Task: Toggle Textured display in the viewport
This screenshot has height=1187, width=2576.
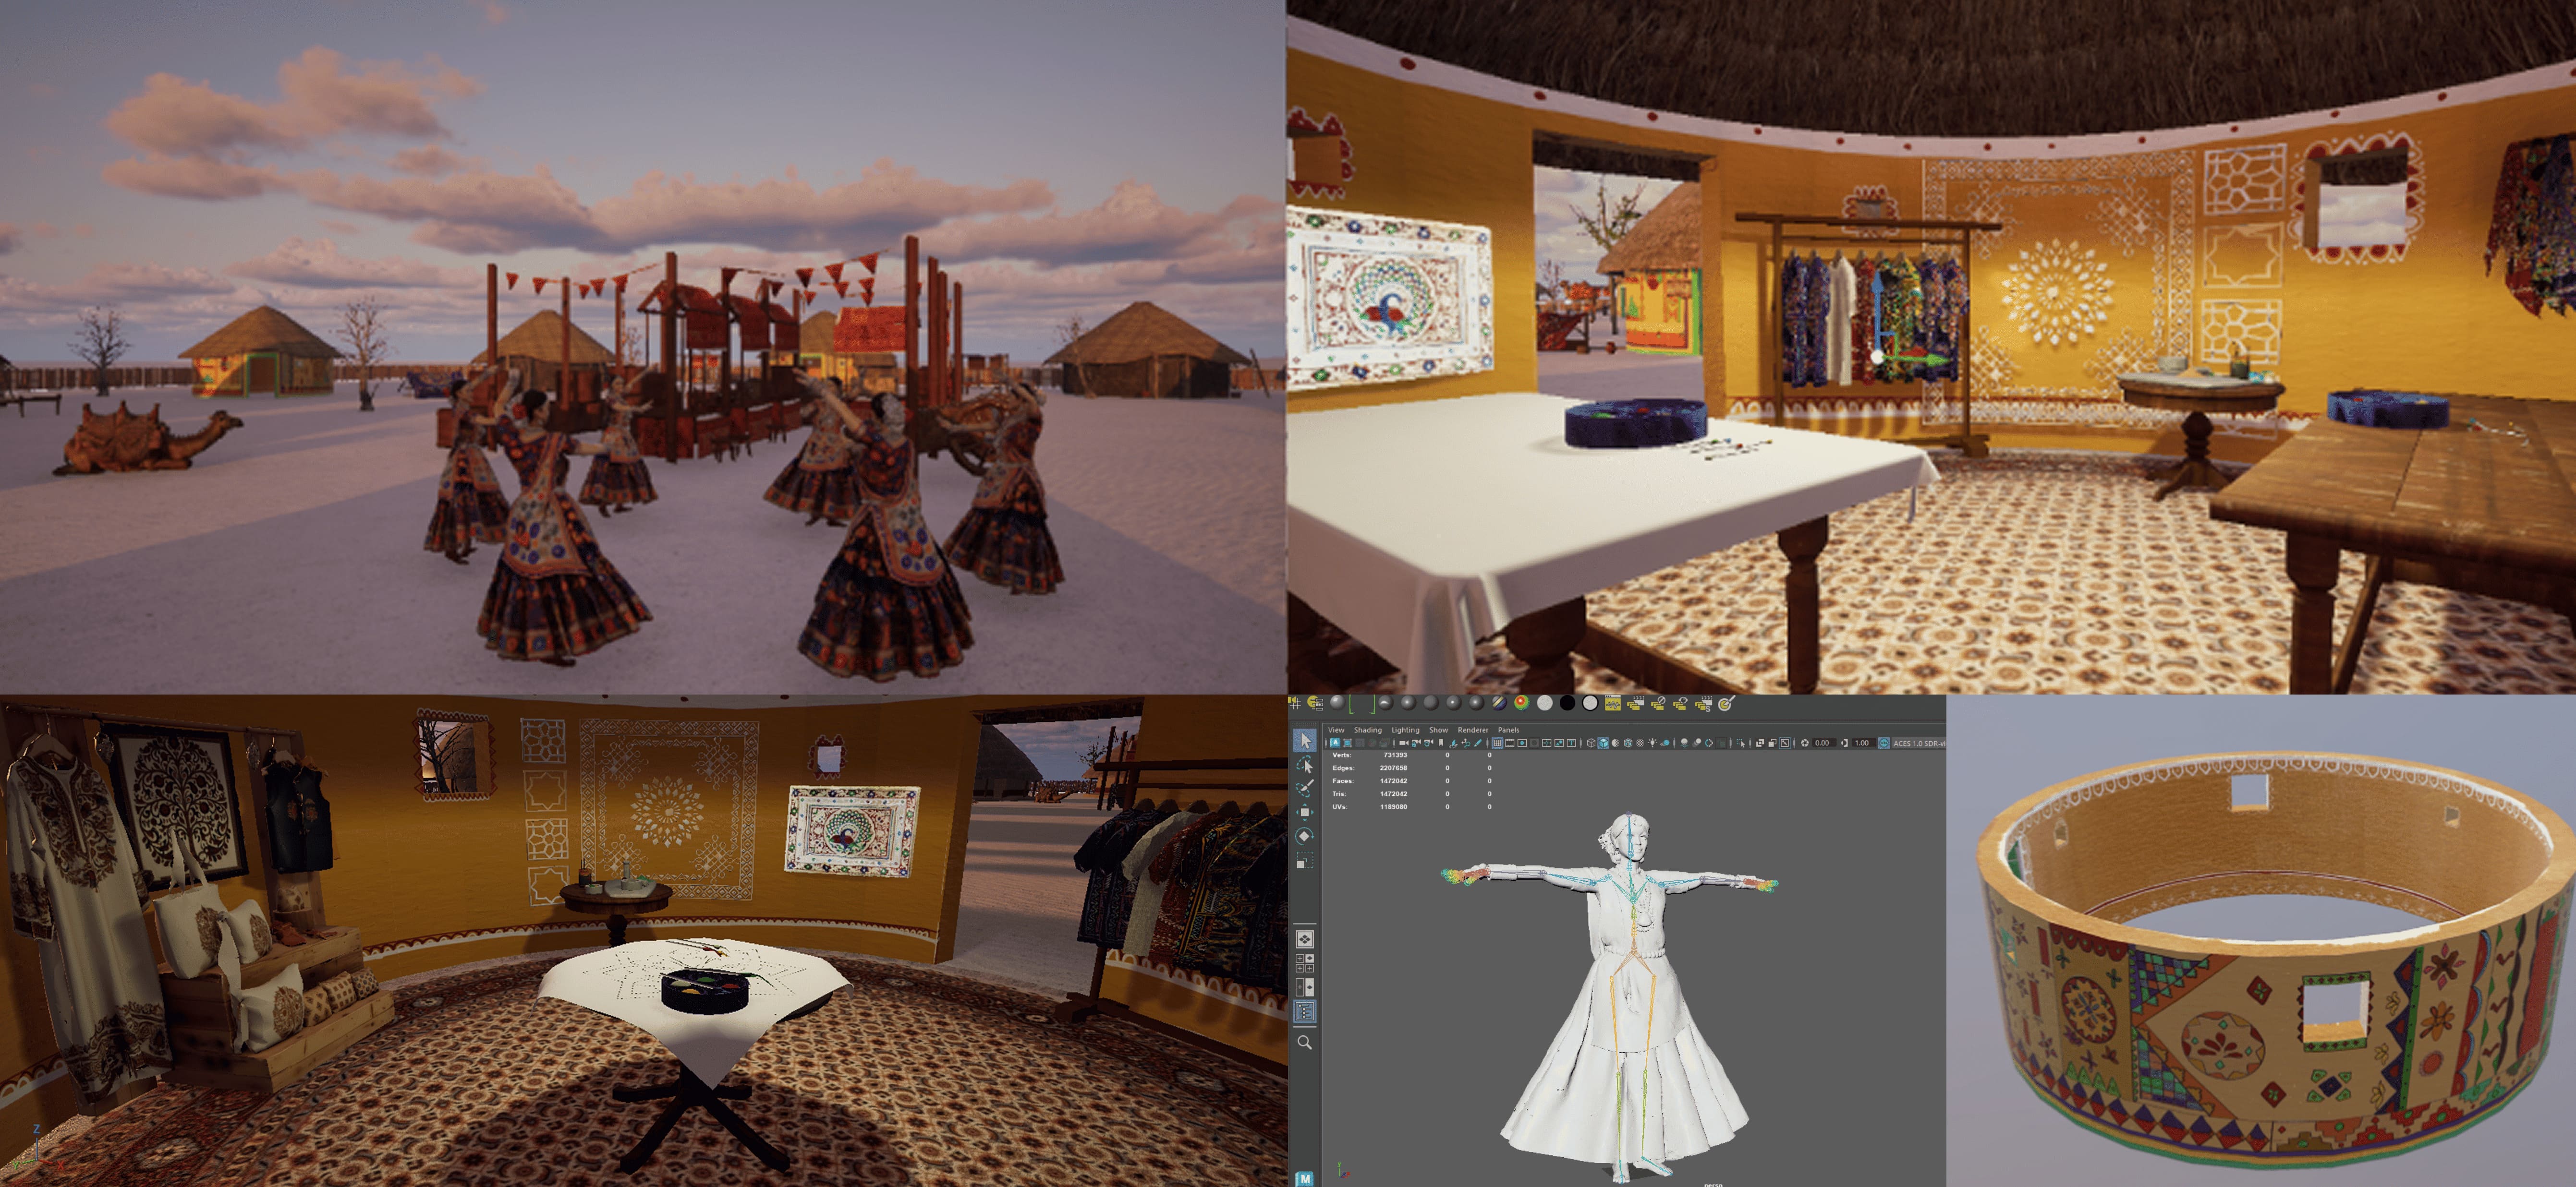Action: [1640, 743]
